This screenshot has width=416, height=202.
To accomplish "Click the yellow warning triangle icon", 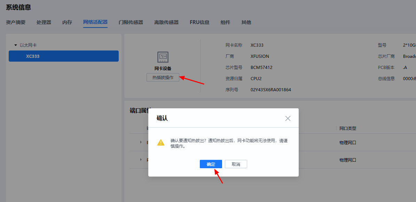I will coord(160,142).
